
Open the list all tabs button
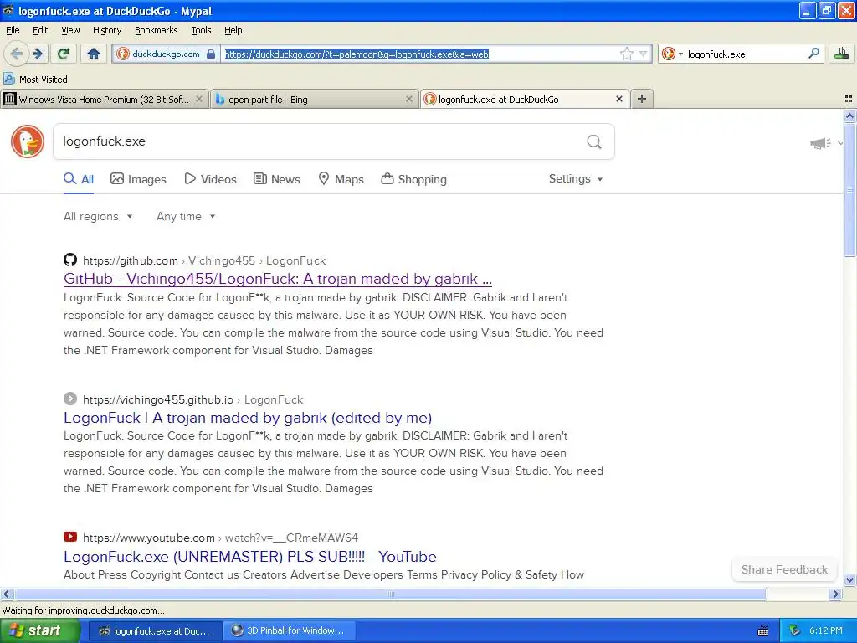pos(849,99)
